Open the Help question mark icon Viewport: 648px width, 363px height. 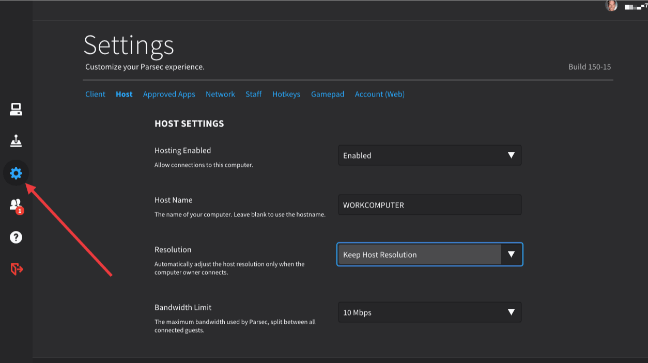(16, 237)
